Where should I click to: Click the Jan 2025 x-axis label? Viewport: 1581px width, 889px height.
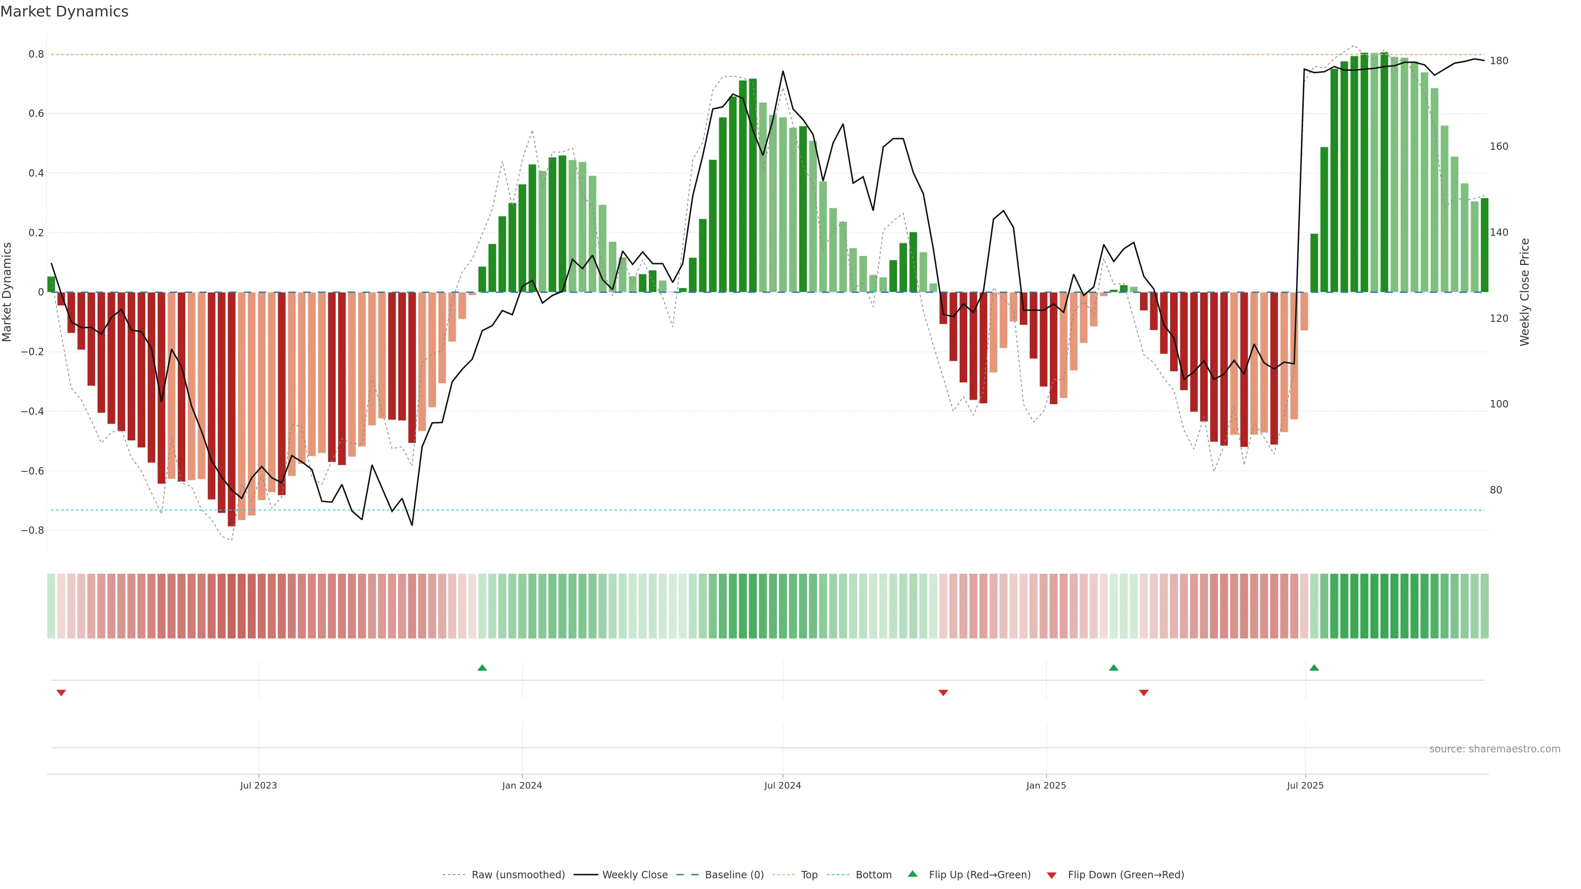(x=1046, y=785)
